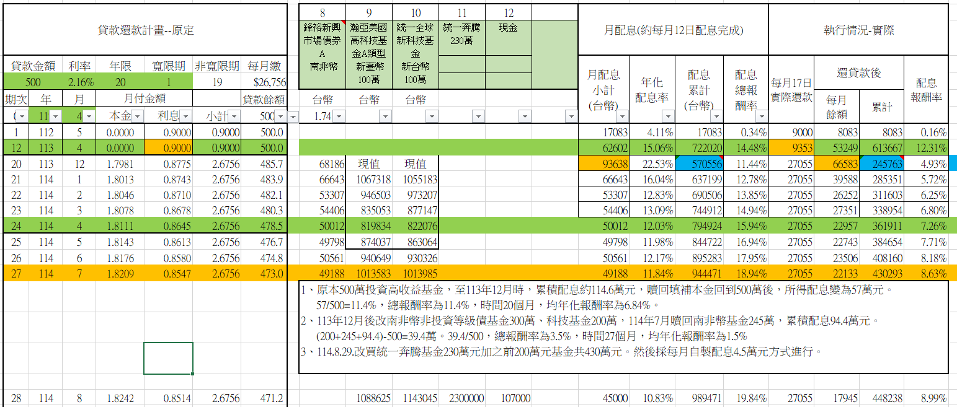Expand the 期次 column filter dropdown
The height and width of the screenshot is (407, 957).
[22, 116]
